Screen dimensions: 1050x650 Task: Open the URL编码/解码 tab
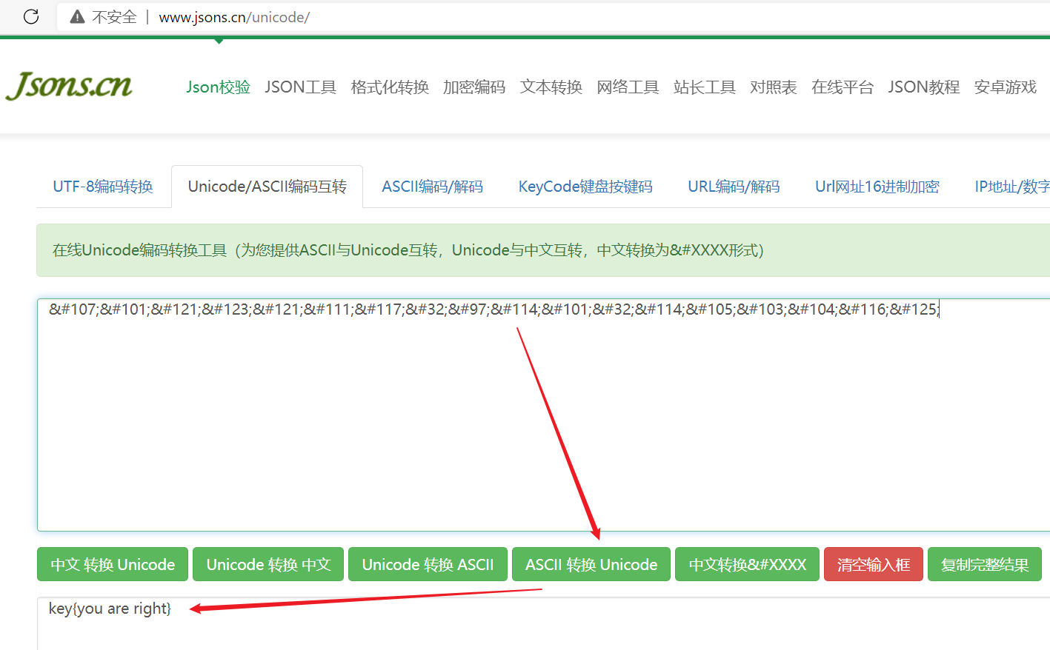pos(734,187)
